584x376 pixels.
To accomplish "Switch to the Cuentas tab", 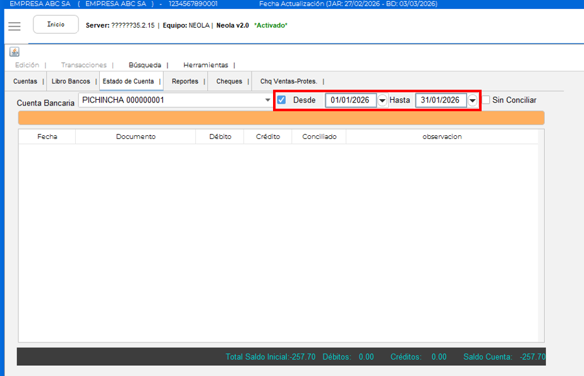I will coord(25,82).
